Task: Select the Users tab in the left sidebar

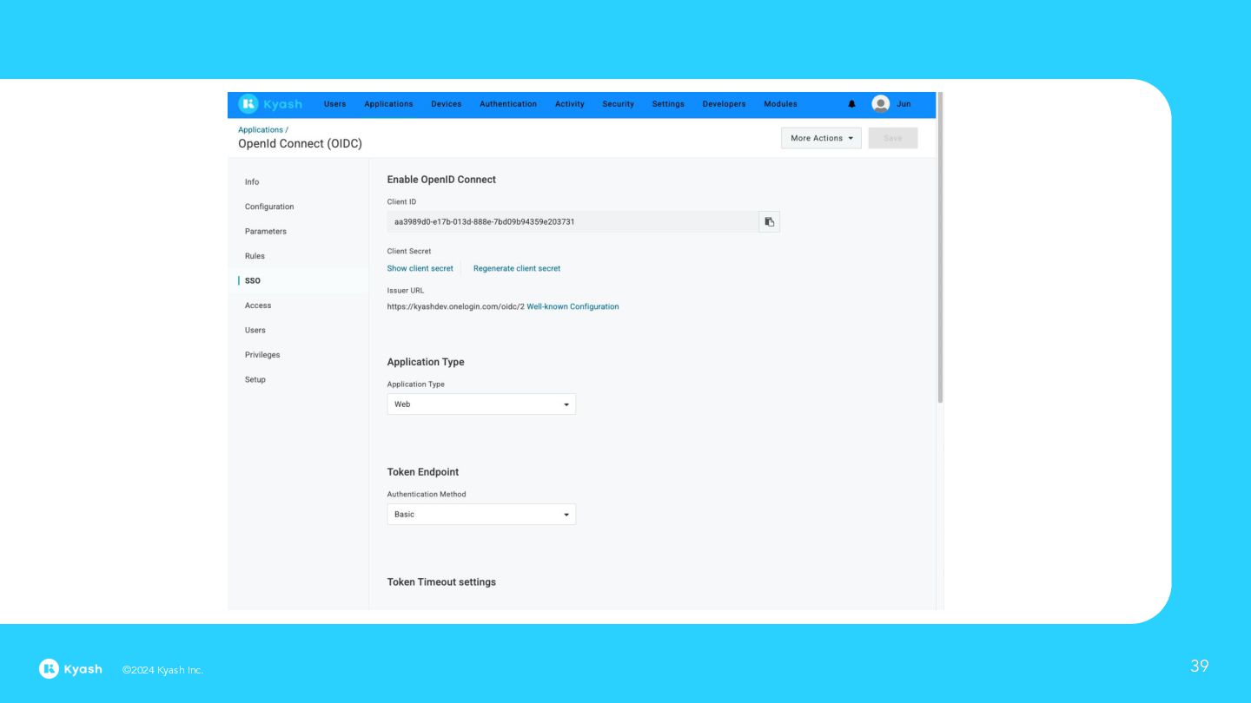Action: pyautogui.click(x=255, y=331)
